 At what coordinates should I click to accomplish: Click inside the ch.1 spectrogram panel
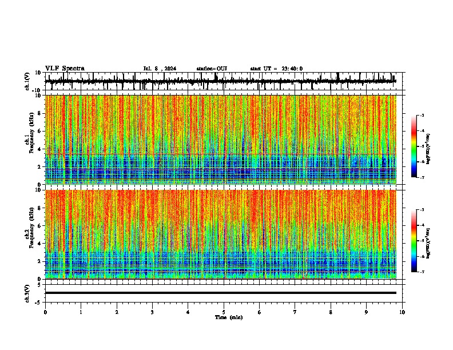click(221, 140)
